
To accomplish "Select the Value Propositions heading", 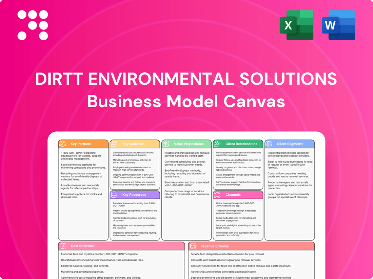I will click(x=189, y=144).
